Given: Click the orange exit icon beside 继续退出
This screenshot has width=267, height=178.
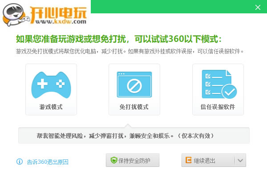Looking at the screenshot, I should [189, 161].
